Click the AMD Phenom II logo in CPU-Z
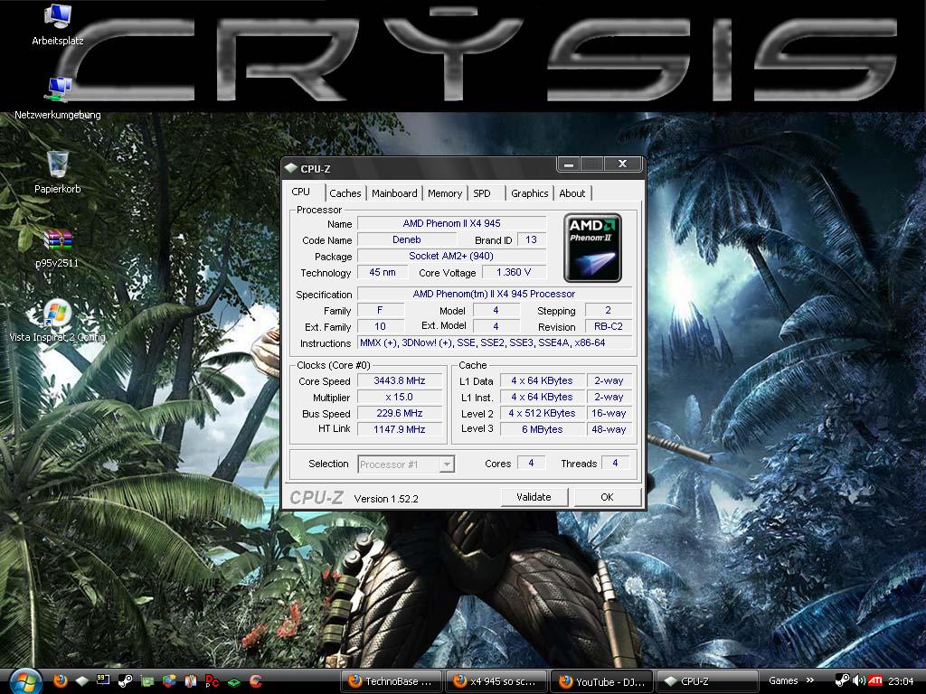The height and width of the screenshot is (694, 926). pos(592,248)
